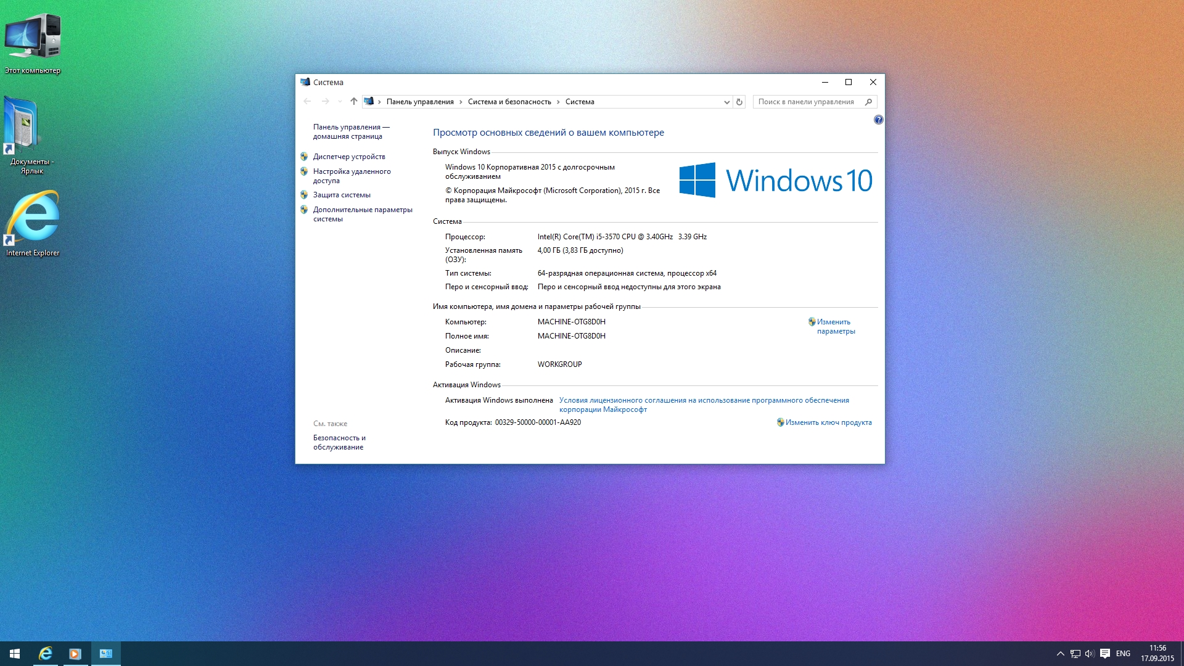Viewport: 1184px width, 666px height.
Task: Click the Forward navigation arrow
Action: 325,102
